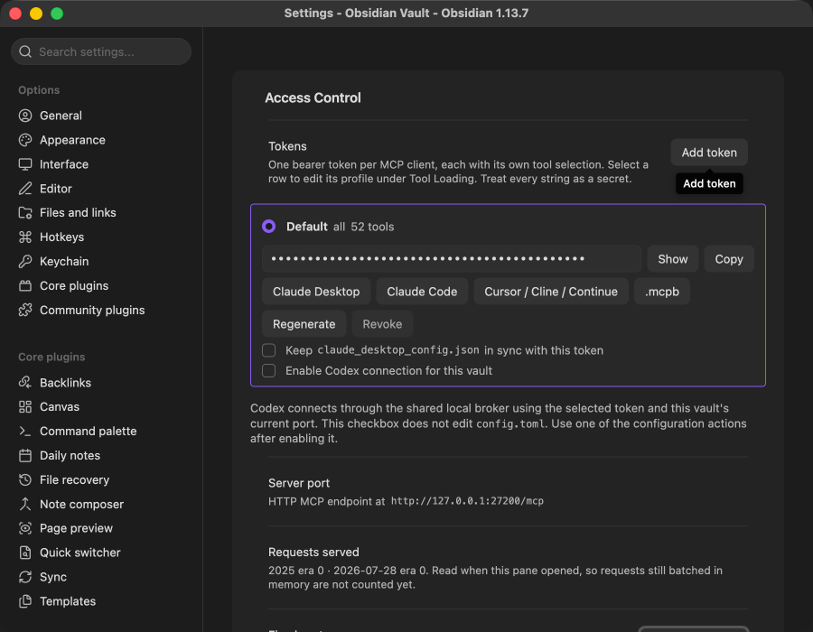Screen dimensions: 813x632
Task: Click the Sync arrows icon
Action: tap(25, 577)
